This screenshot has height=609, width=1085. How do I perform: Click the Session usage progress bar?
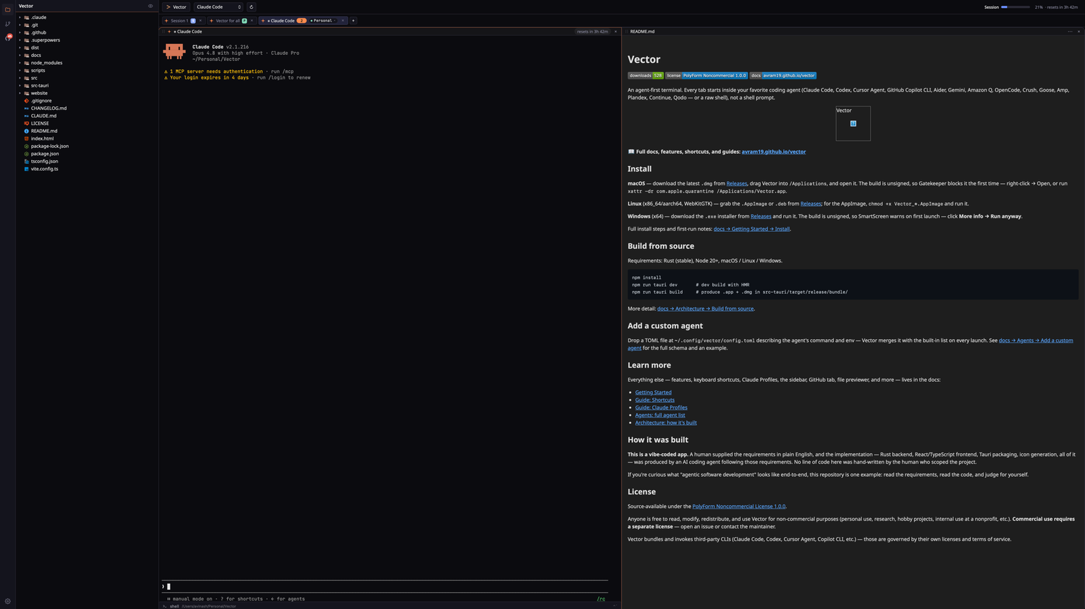coord(1015,7)
